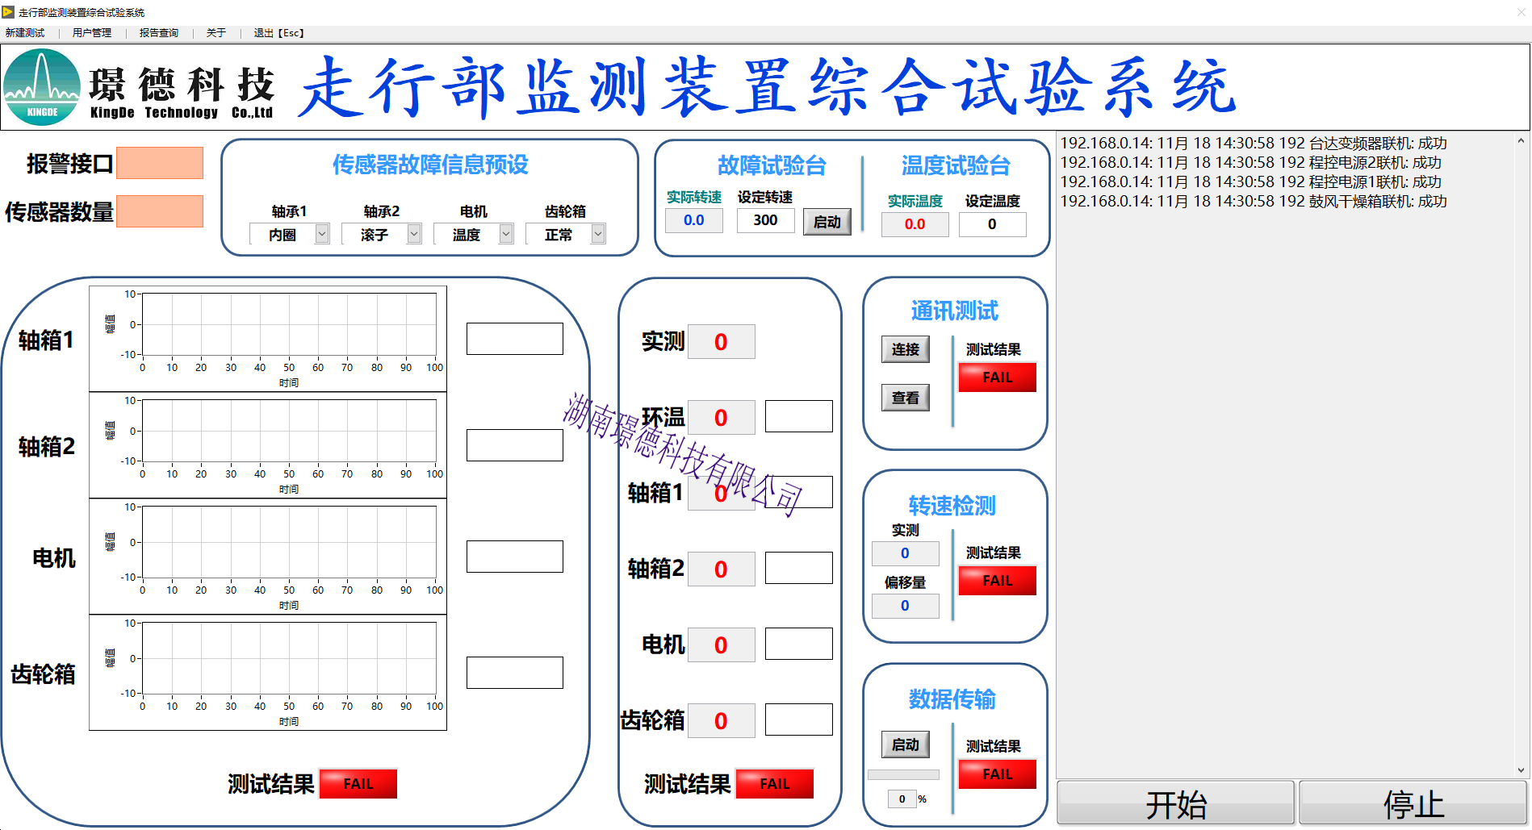The image size is (1532, 830).
Task: Open the 用户管理 menu
Action: (x=92, y=33)
